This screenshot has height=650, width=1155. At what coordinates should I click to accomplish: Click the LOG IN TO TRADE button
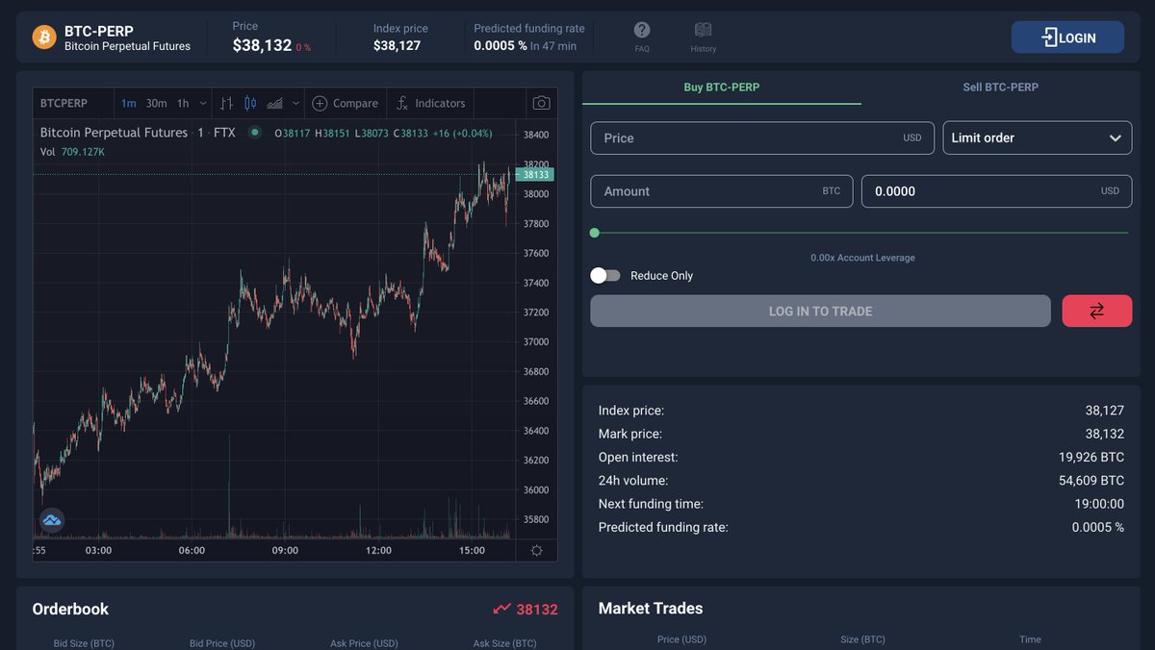coord(820,311)
